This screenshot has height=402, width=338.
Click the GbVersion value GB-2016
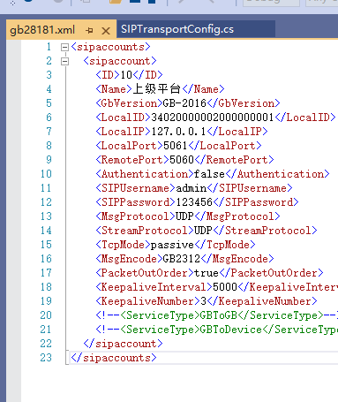[184, 103]
